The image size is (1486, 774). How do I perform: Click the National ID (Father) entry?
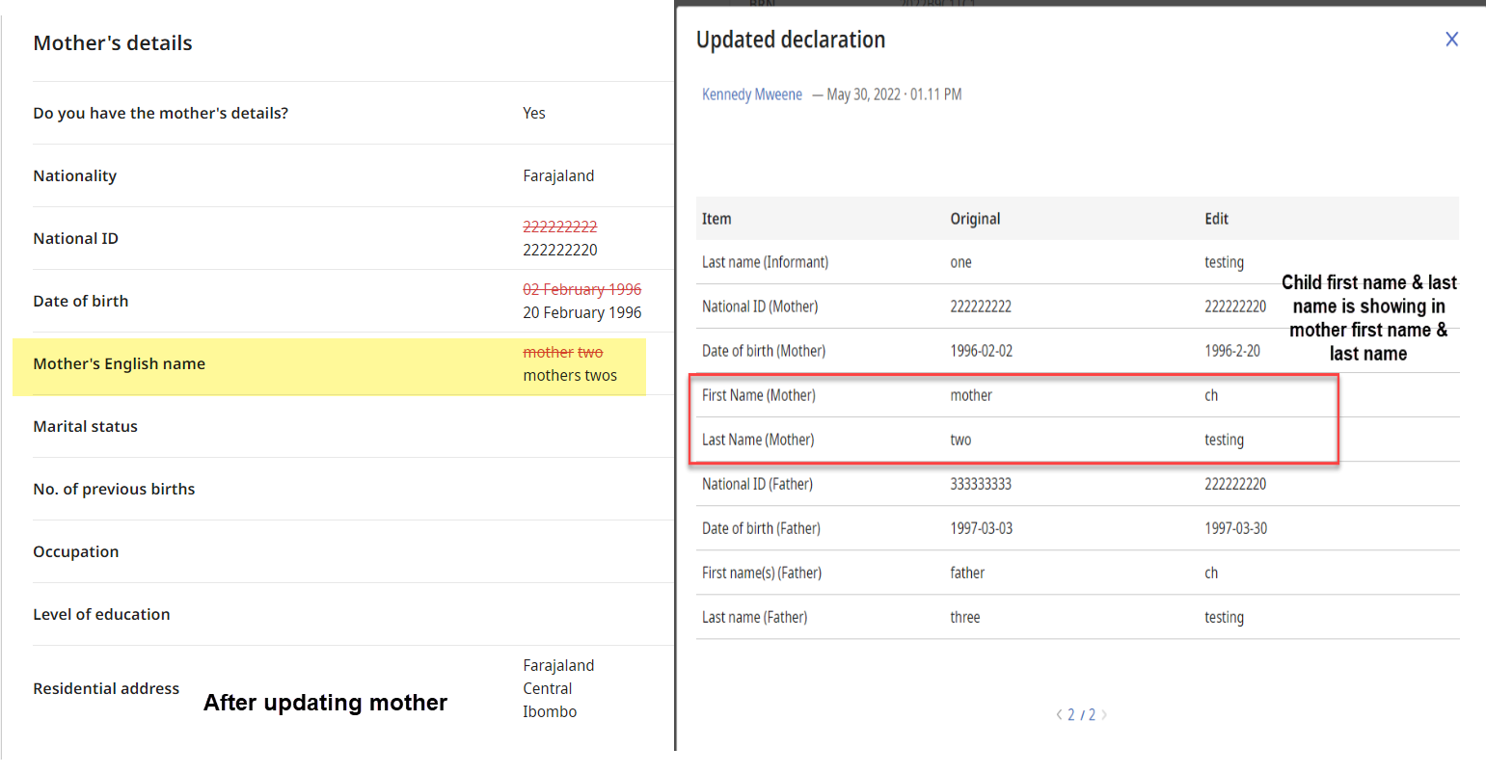(763, 484)
